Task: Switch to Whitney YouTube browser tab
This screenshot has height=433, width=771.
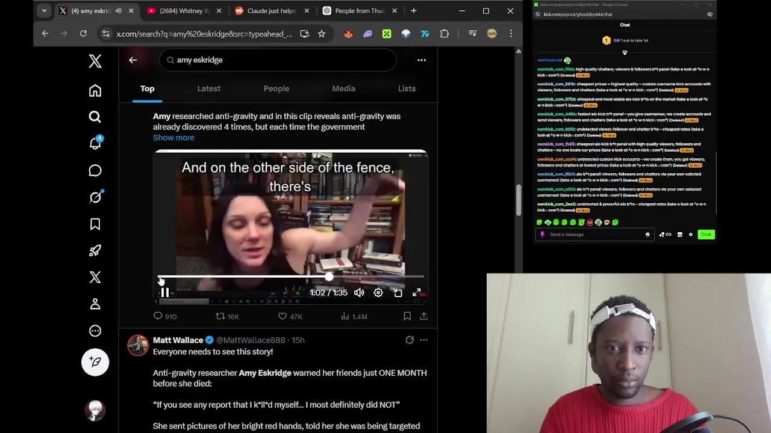Action: 186,11
